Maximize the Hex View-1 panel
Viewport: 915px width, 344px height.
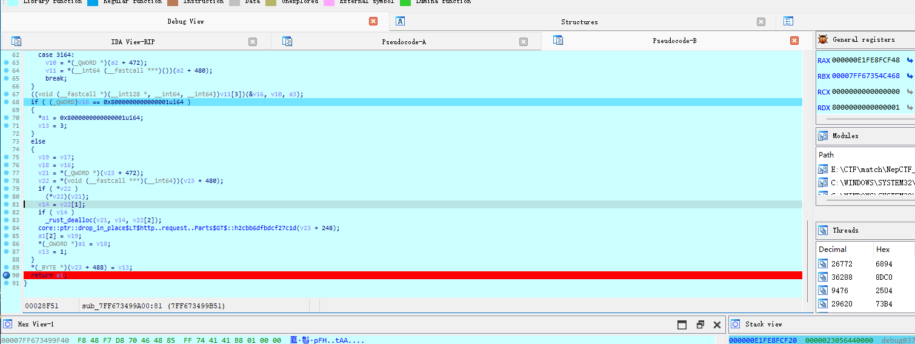click(x=682, y=325)
